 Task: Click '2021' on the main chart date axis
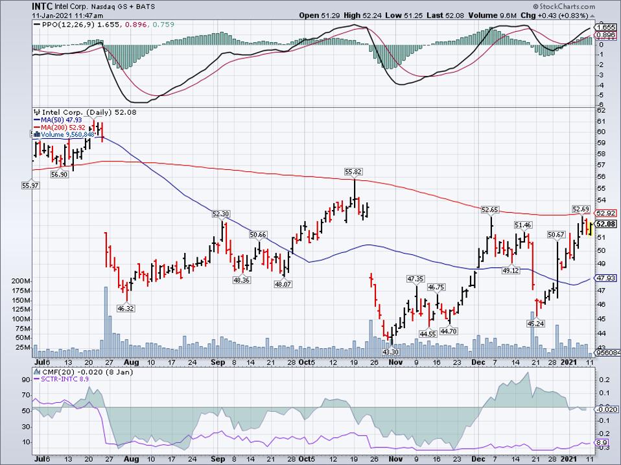pos(569,363)
